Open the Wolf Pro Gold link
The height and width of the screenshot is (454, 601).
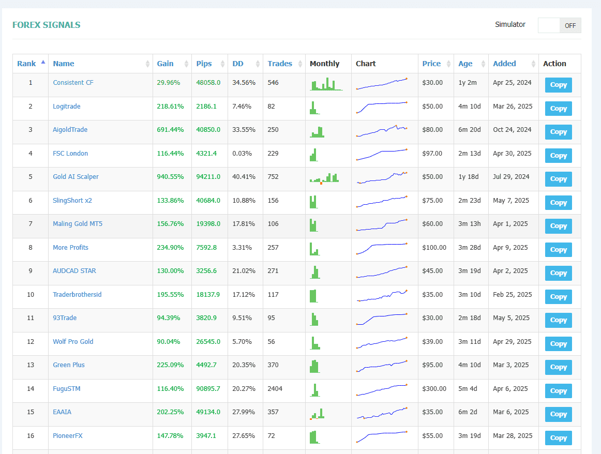(x=73, y=342)
